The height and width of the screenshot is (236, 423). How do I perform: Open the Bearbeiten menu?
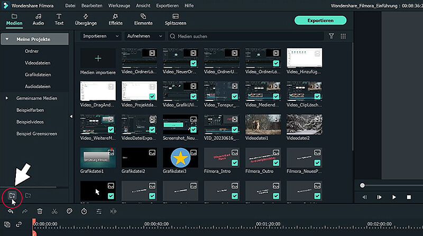91,6
